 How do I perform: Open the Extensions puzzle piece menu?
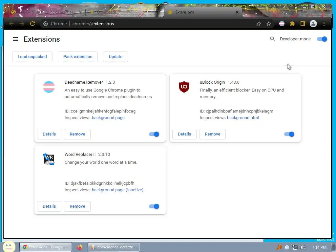point(292,24)
